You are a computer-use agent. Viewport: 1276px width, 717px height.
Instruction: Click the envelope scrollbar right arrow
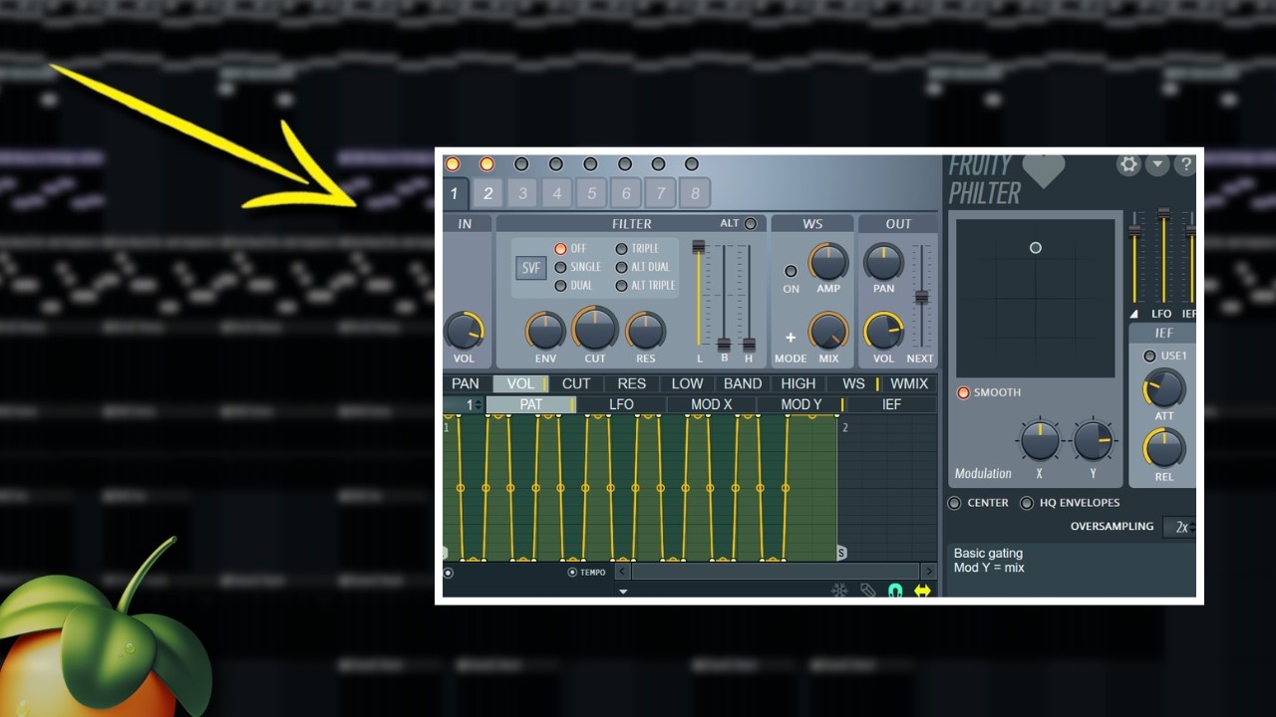click(928, 572)
